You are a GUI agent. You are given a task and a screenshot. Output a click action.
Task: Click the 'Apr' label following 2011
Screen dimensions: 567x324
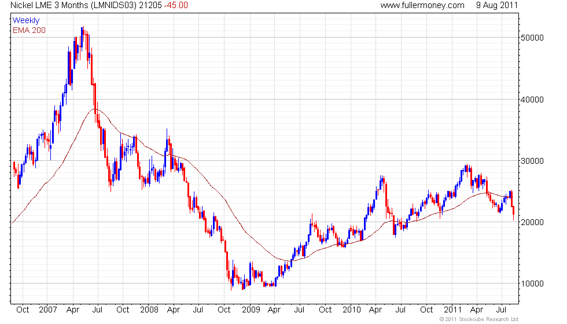click(x=477, y=310)
